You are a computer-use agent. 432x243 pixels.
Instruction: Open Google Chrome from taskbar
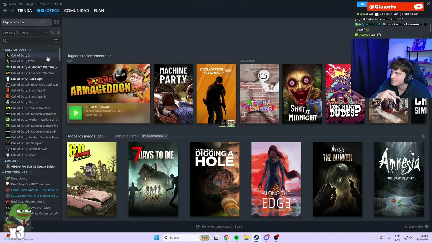point(226,238)
